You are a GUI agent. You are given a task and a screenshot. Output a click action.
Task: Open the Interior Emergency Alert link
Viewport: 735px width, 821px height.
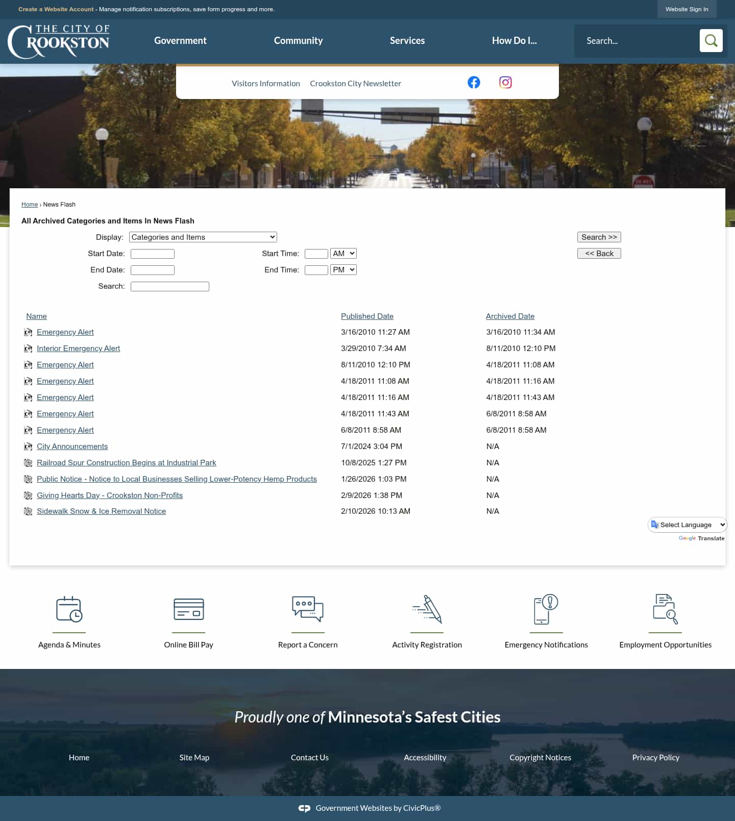coord(78,348)
